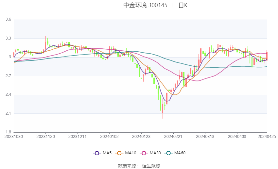This screenshot has height=169, width=278.
Task: Hide the MA60 line via its label
Action: (x=180, y=153)
